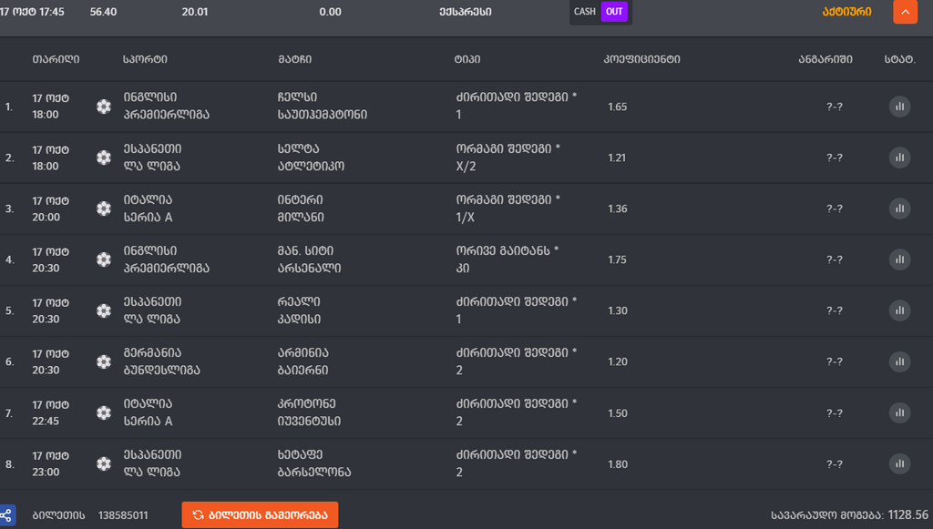The image size is (933, 529).
Task: Click ჩელსი საუთჰემპტონი match name
Action: pos(322,106)
